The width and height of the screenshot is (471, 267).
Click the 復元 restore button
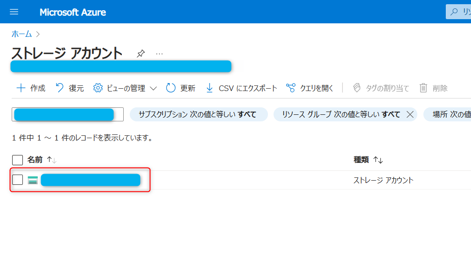[70, 88]
